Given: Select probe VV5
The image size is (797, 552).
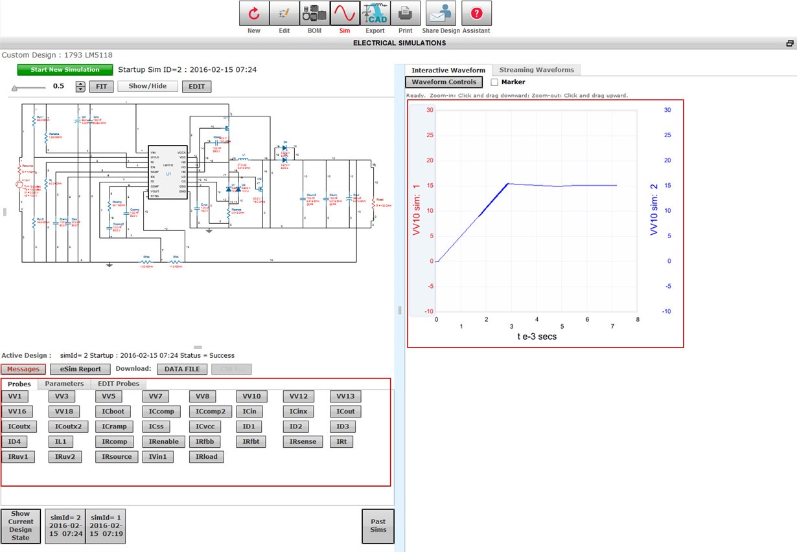Looking at the screenshot, I should pyautogui.click(x=108, y=397).
